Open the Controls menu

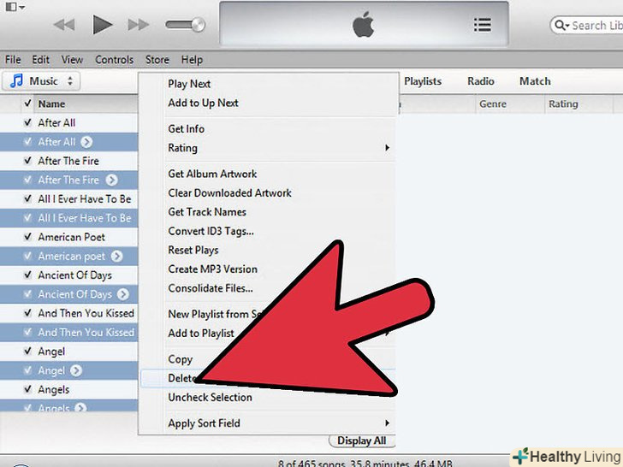pyautogui.click(x=114, y=60)
